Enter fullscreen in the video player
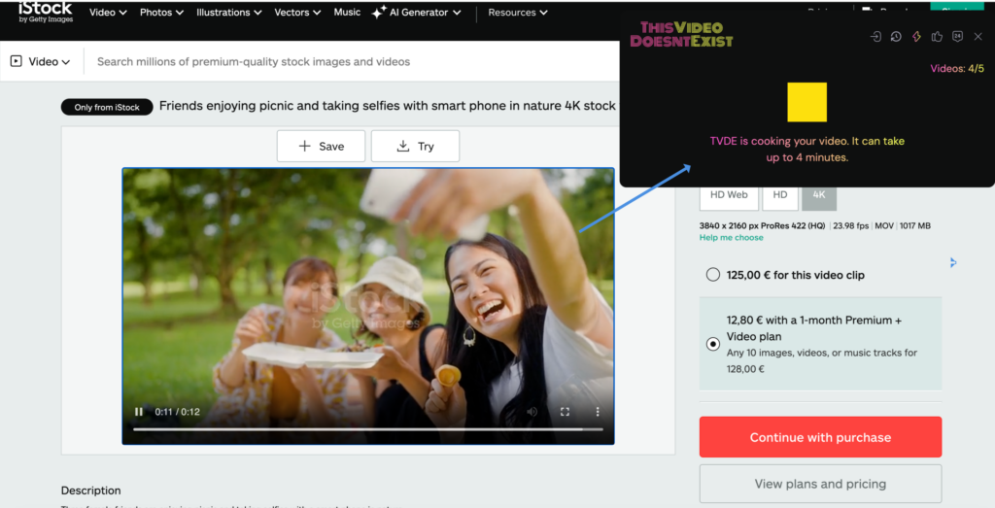Screen dimensions: 995x508 (565, 412)
